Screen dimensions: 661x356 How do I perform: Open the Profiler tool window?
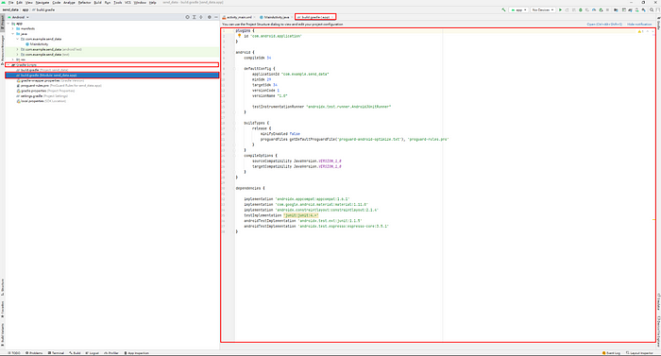coord(111,353)
